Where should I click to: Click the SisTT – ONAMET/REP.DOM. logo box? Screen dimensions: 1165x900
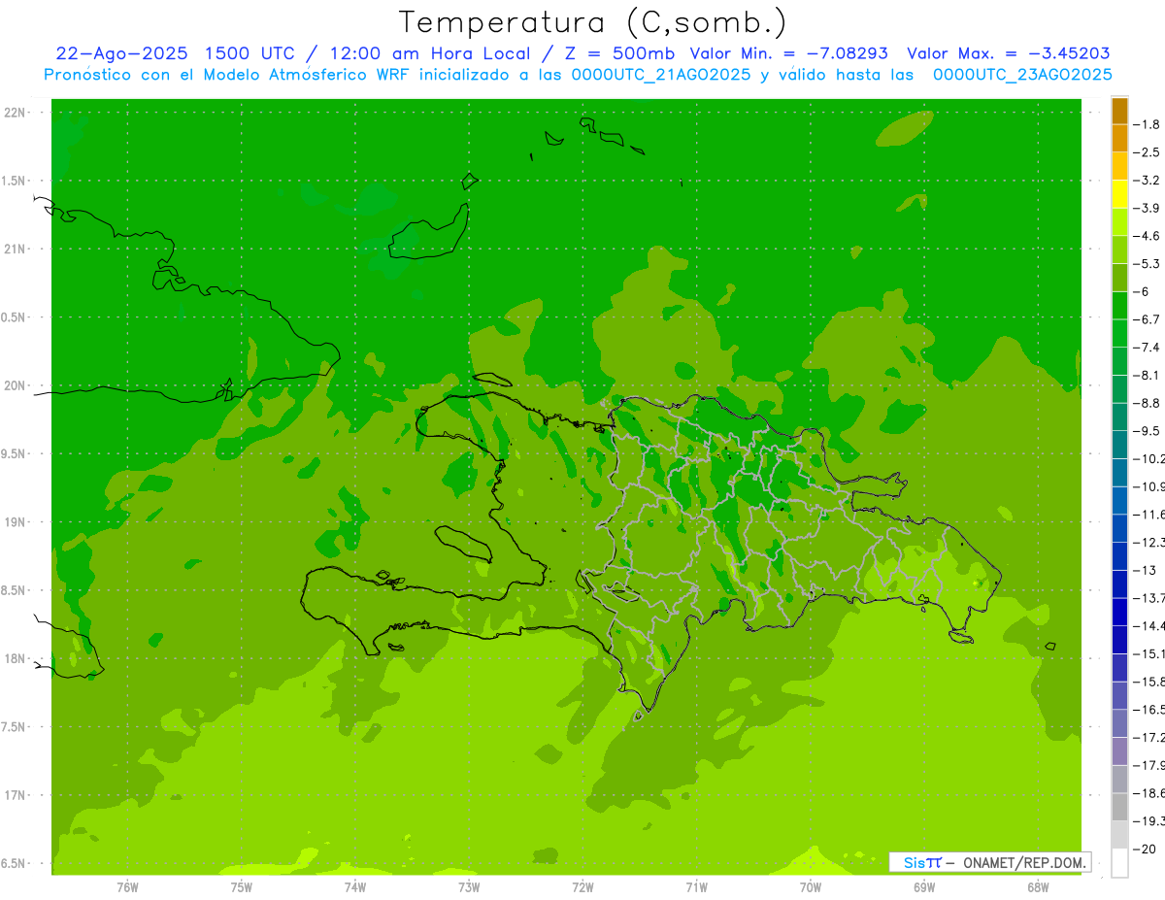coord(989,862)
